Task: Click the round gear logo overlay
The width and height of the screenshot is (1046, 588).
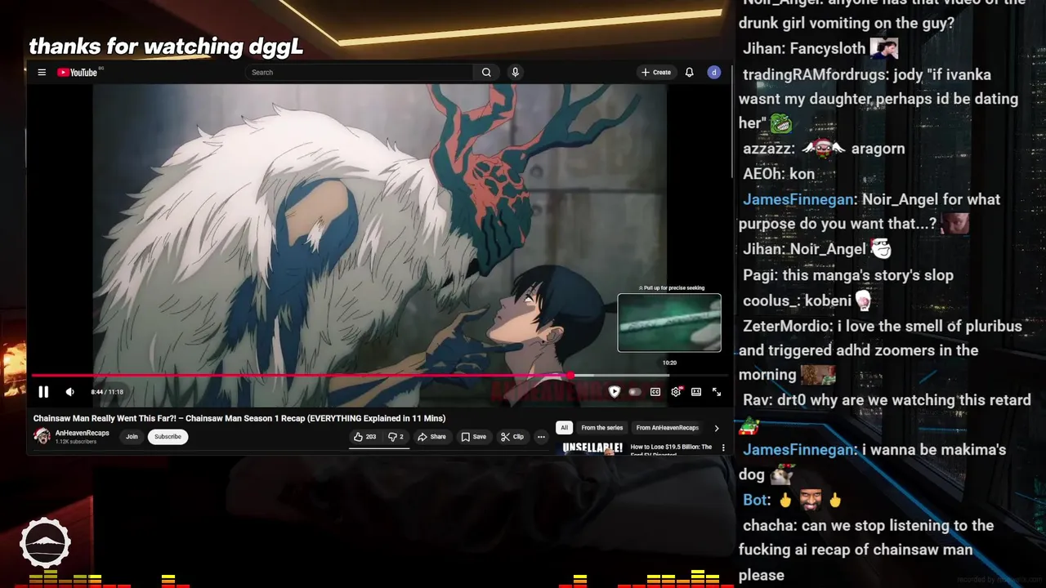Action: click(46, 543)
